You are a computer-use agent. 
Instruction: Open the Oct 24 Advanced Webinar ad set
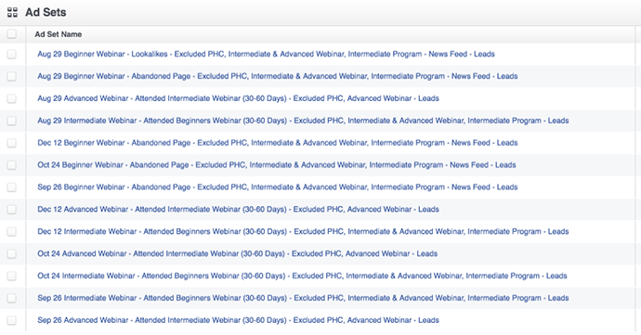[x=238, y=253]
